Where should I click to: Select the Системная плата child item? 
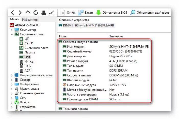tap(34, 48)
